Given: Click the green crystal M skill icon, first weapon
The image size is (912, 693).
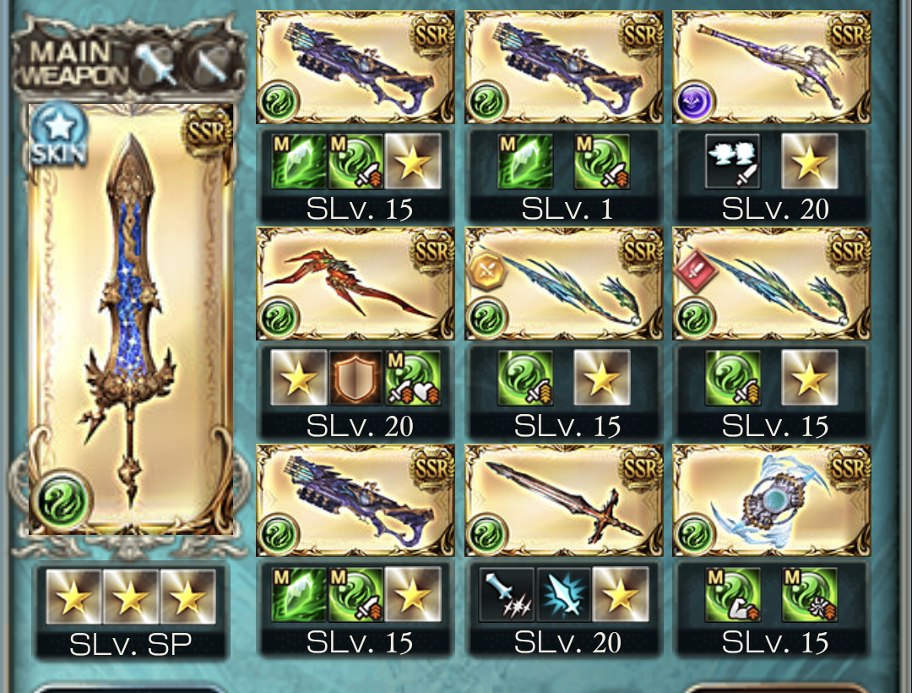Looking at the screenshot, I should tap(299, 161).
